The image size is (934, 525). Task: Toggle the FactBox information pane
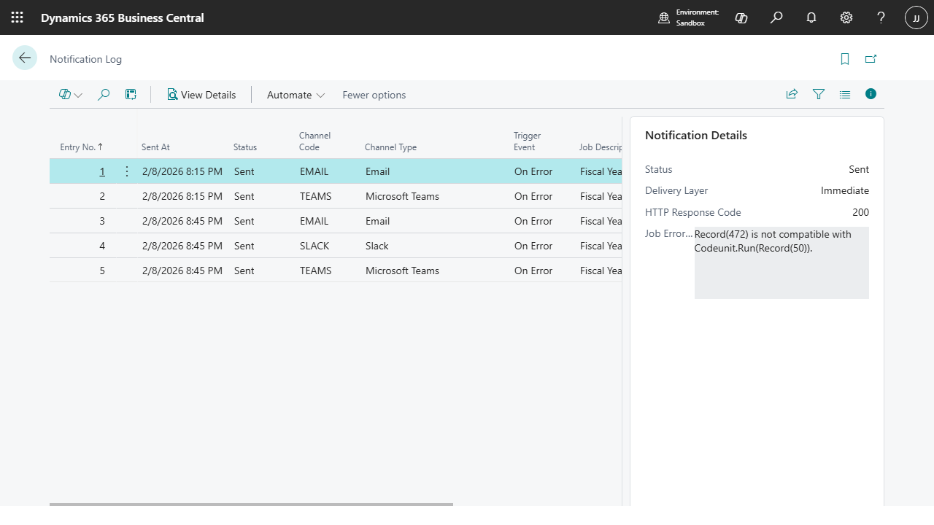[871, 94]
